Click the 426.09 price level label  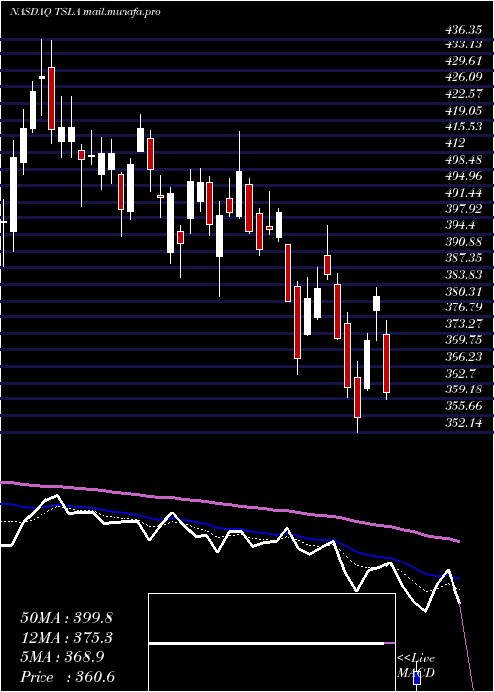click(463, 77)
